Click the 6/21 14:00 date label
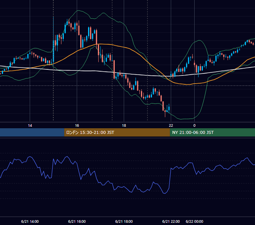Screen dimensions: 255x225 click(30, 221)
